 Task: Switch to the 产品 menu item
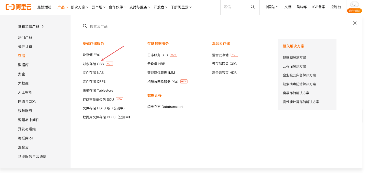pyautogui.click(x=61, y=7)
